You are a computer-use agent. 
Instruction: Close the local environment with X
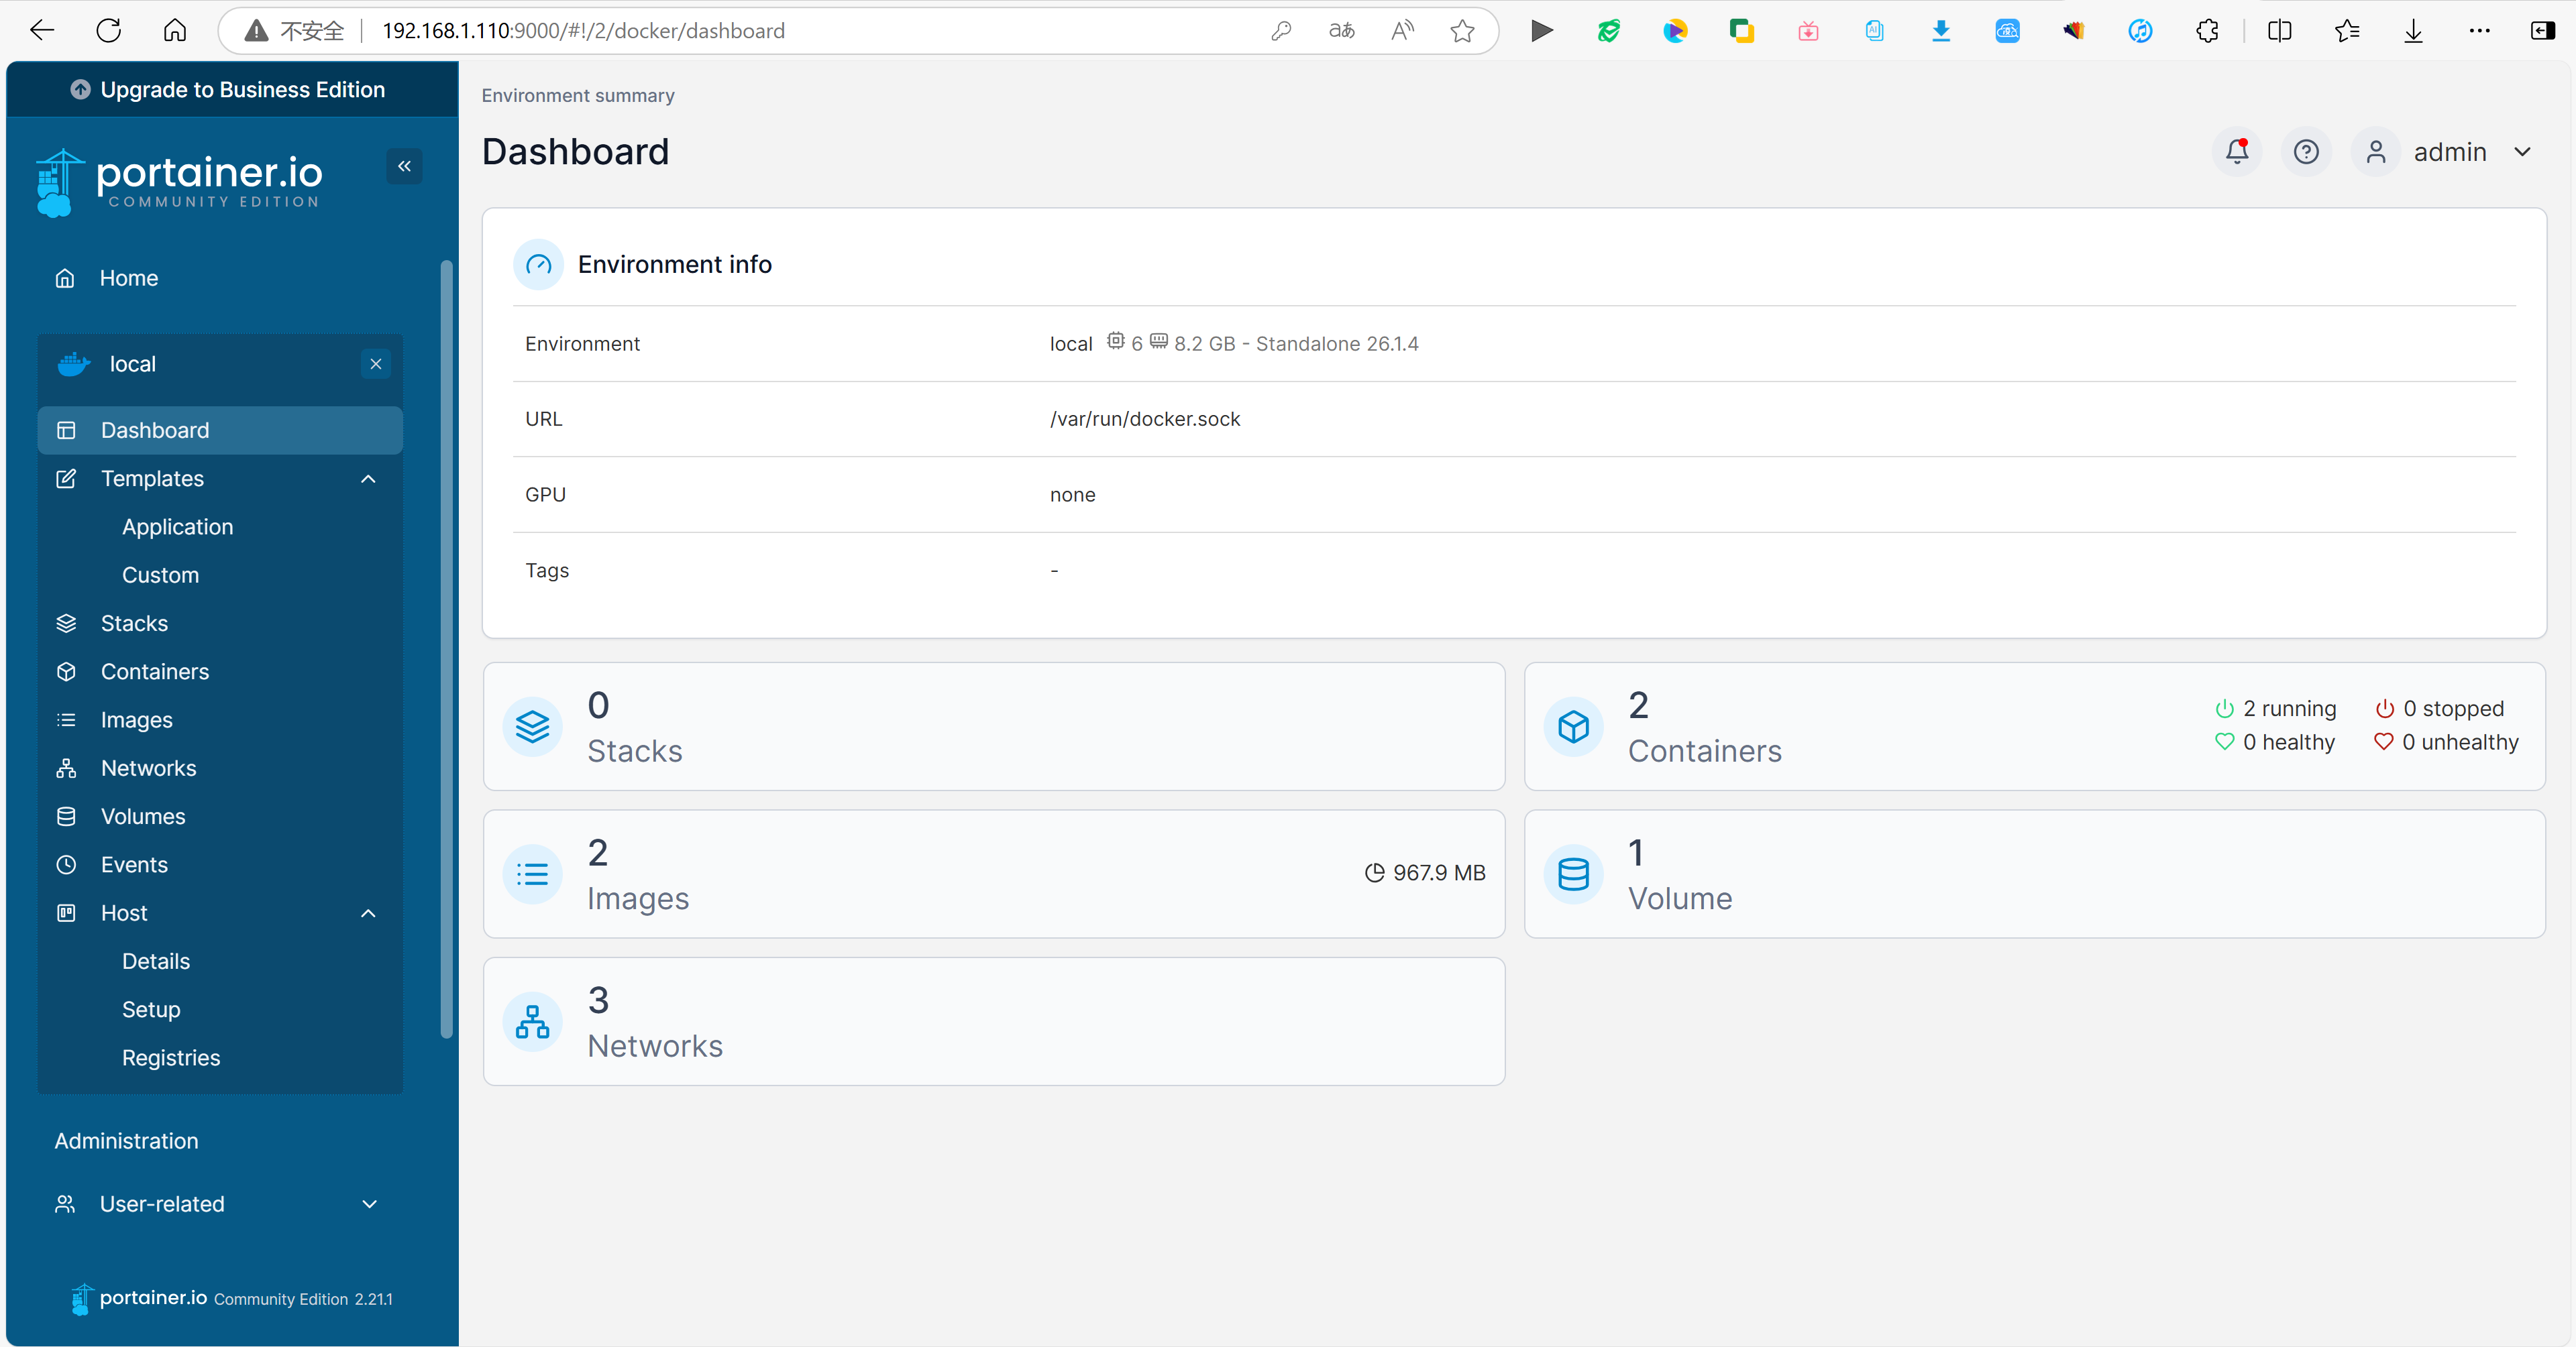point(376,363)
